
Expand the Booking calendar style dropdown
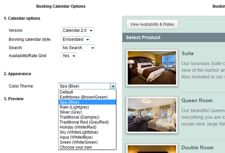(76, 39)
